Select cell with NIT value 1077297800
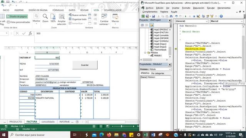 pos(47,70)
